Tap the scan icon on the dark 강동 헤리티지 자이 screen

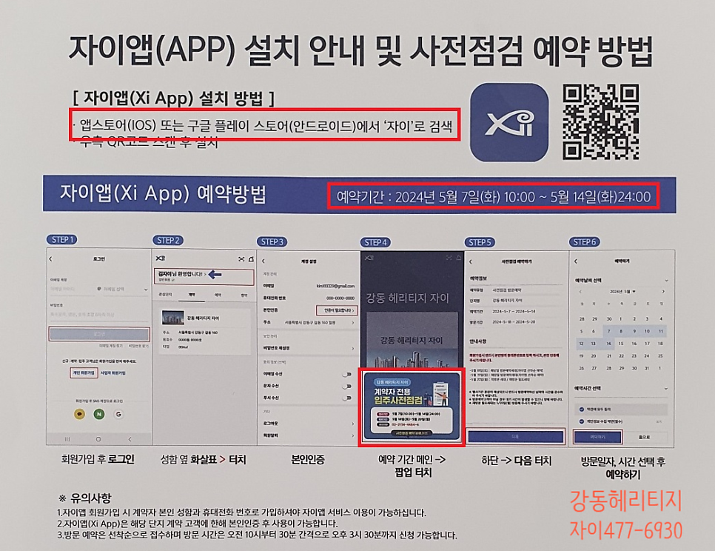click(x=449, y=258)
